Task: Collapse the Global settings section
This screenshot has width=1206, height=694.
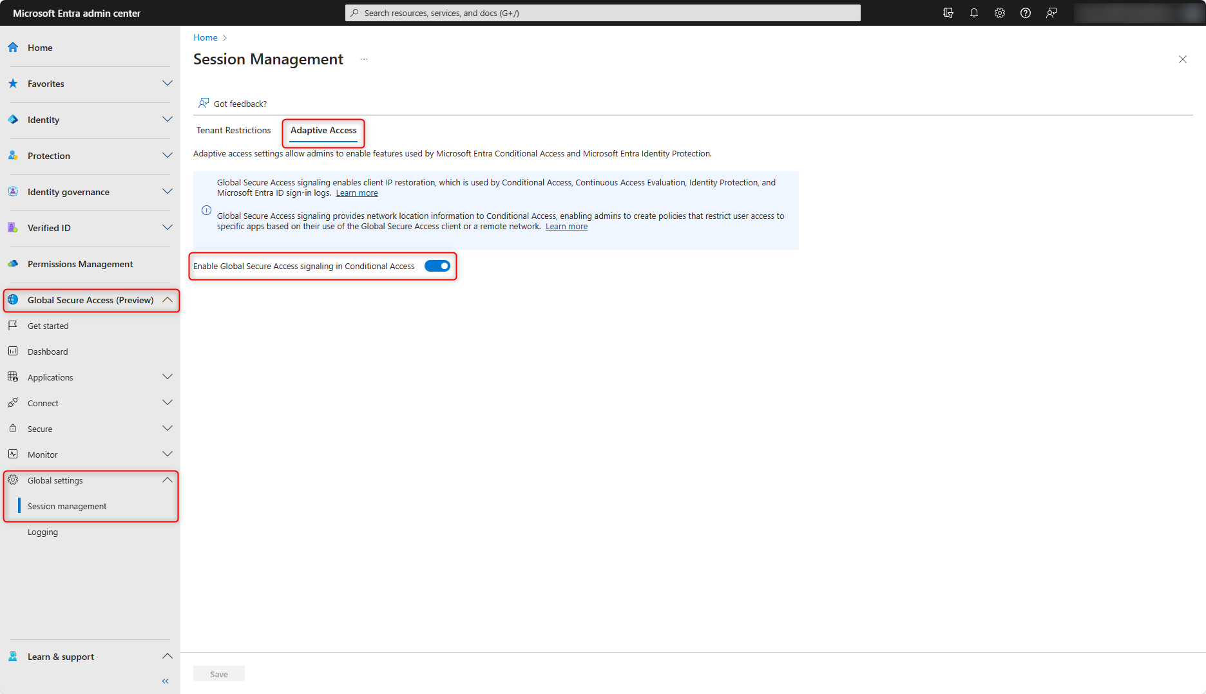Action: pos(166,480)
